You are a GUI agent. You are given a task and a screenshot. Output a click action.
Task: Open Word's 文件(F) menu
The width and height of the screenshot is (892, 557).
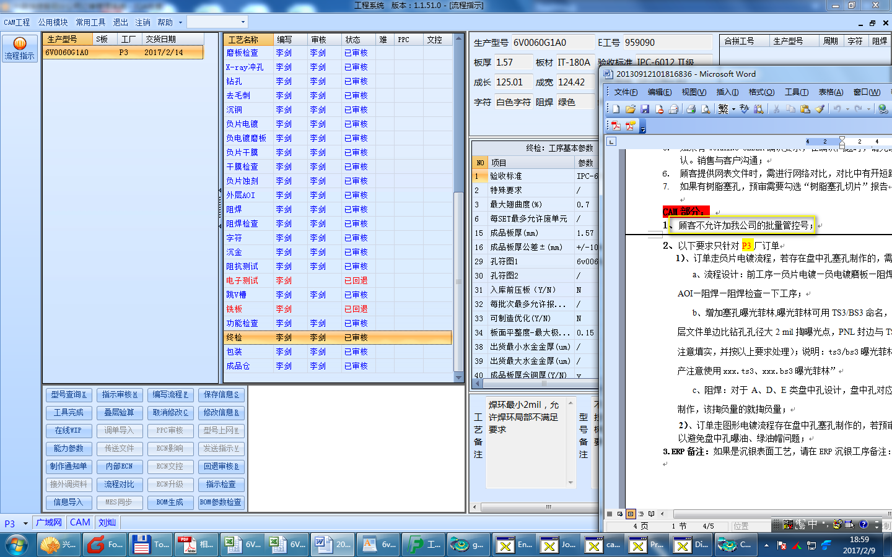click(626, 92)
